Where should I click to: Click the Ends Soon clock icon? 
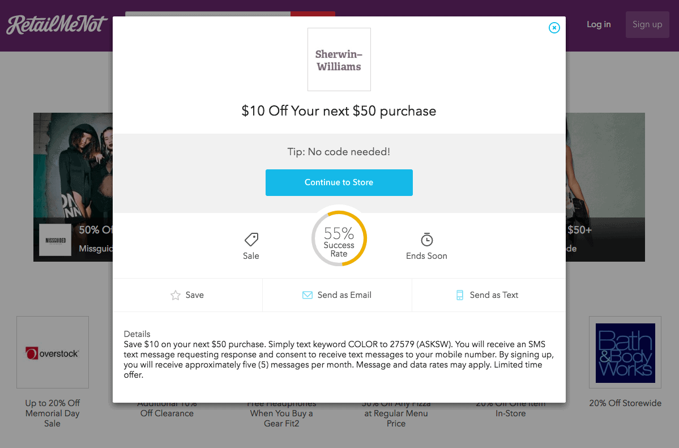(426, 239)
